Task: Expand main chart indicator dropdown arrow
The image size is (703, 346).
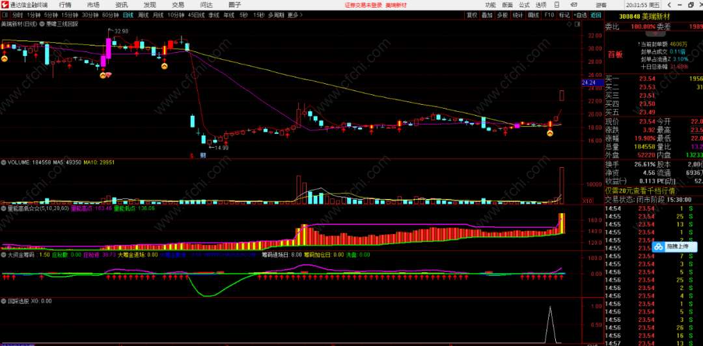Action: click(42, 24)
